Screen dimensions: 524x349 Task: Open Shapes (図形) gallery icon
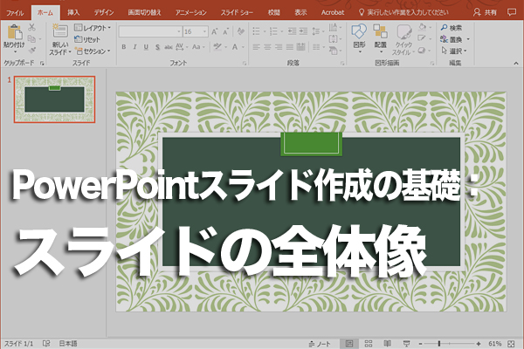pyautogui.click(x=359, y=31)
